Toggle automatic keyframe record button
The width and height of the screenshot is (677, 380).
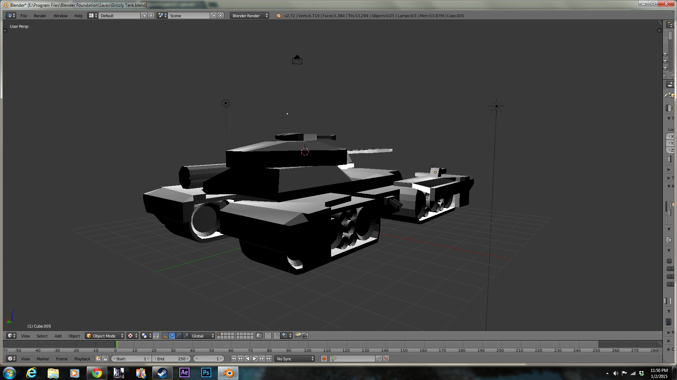click(324, 359)
